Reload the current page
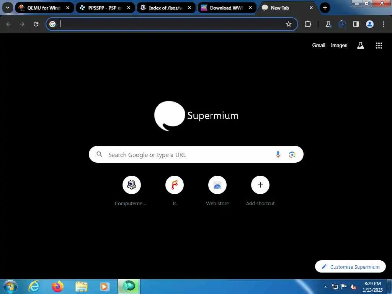This screenshot has width=392, height=294. tap(36, 24)
